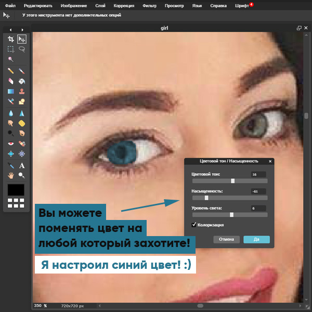Close the Цветовой тон / Насыщенность dialog

[x=270, y=161]
